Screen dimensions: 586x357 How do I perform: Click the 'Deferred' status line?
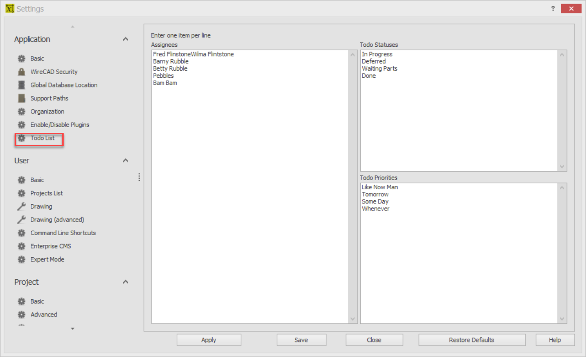point(374,61)
